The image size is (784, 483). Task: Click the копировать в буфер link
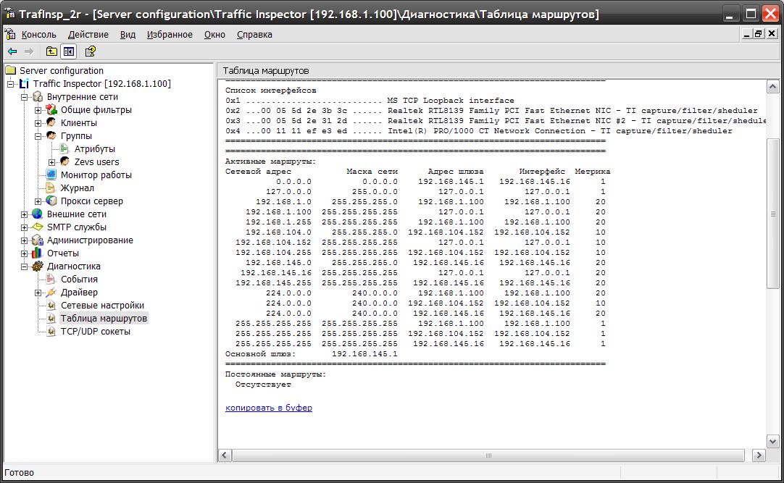(x=268, y=408)
